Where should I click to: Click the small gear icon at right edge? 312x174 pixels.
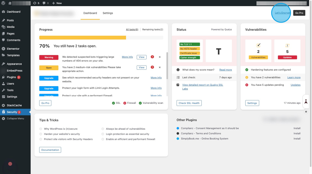pyautogui.click(x=306, y=112)
